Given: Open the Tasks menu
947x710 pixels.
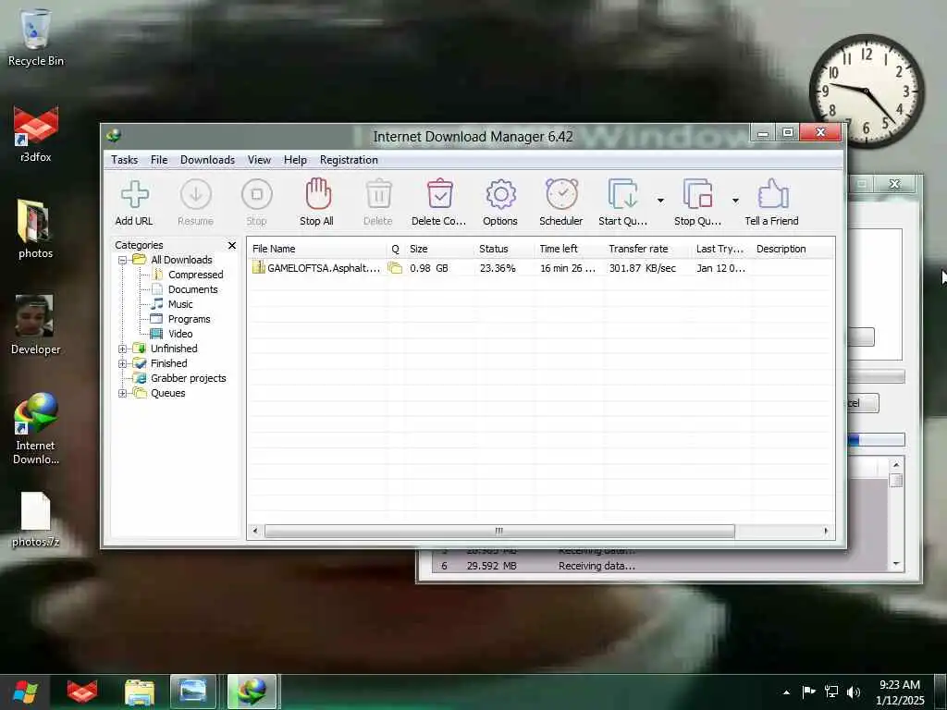Looking at the screenshot, I should click(x=125, y=160).
